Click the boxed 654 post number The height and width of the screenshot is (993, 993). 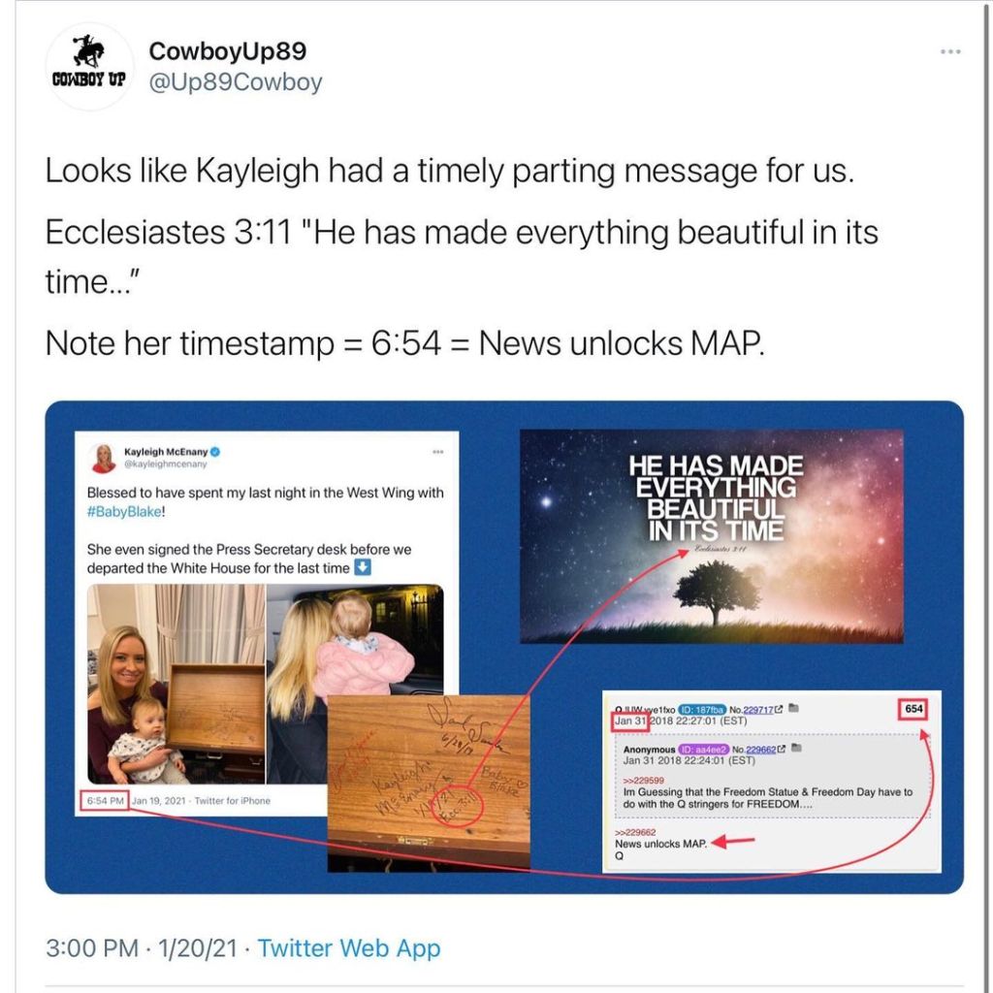(x=913, y=709)
